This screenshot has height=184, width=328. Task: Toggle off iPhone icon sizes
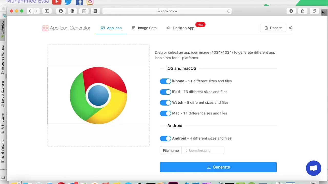coord(165,81)
